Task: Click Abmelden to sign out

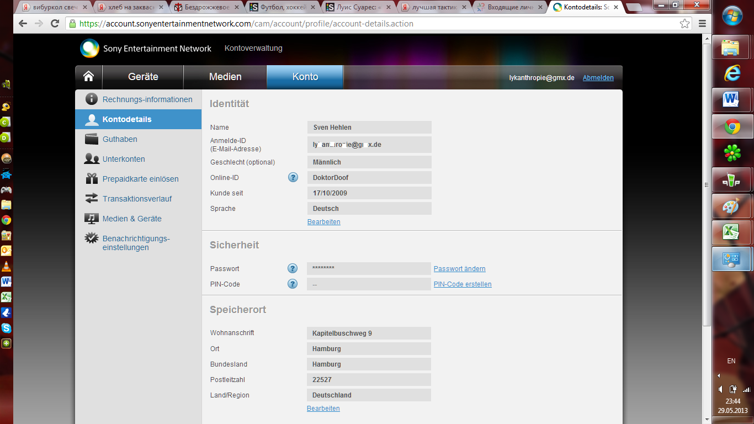Action: tap(598, 78)
